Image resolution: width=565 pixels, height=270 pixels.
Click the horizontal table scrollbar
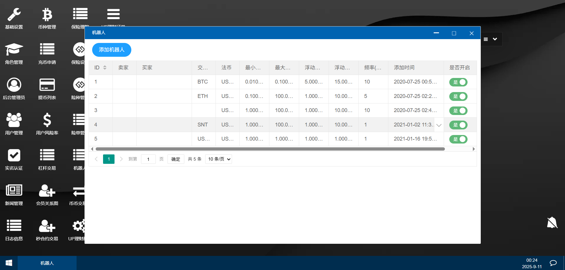(x=270, y=149)
